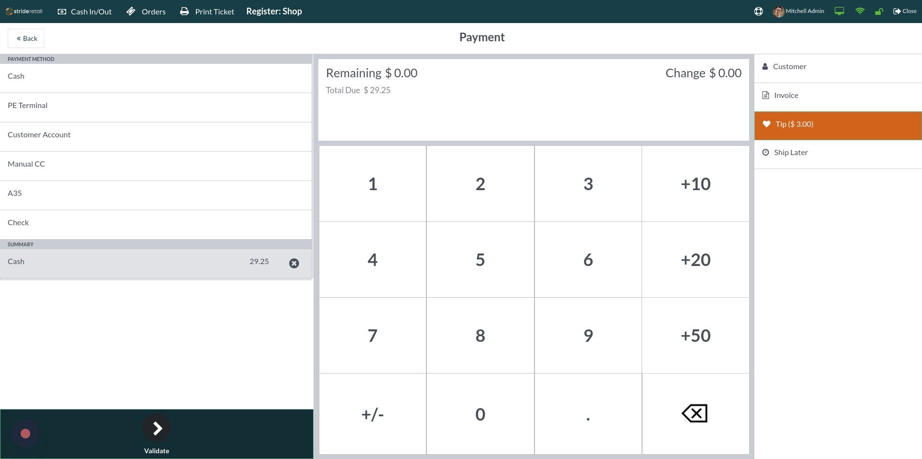Viewport: 922px width, 459px height.
Task: Click the customer display monitor icon
Action: (x=839, y=11)
